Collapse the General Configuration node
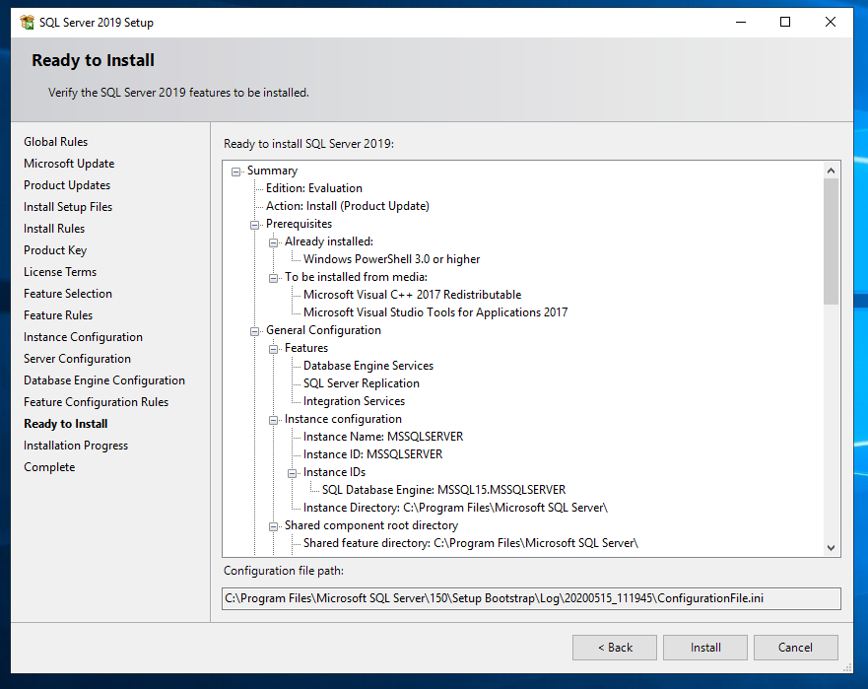868x689 pixels. [254, 331]
